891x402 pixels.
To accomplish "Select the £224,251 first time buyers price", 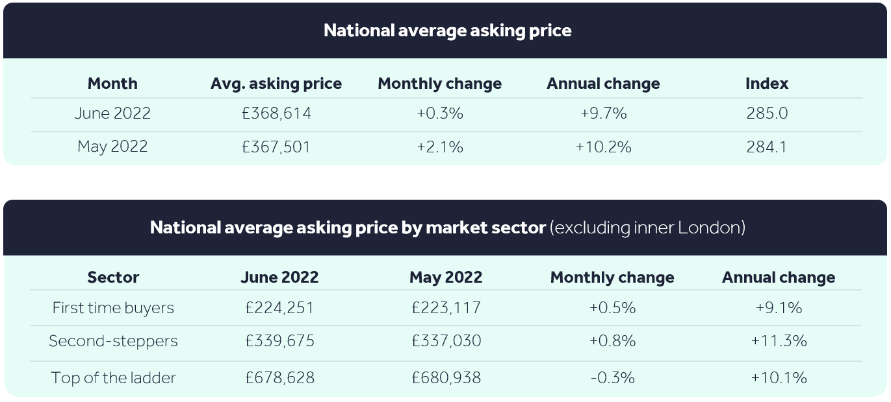I will [279, 308].
